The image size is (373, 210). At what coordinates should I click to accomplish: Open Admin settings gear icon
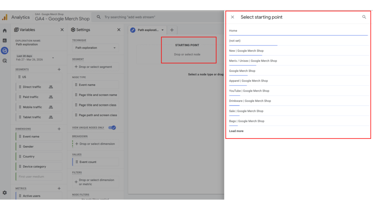point(5,192)
